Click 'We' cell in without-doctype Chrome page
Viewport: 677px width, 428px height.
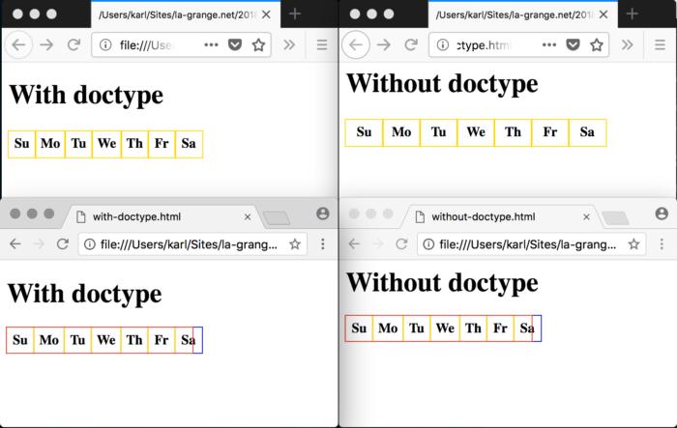(x=445, y=328)
